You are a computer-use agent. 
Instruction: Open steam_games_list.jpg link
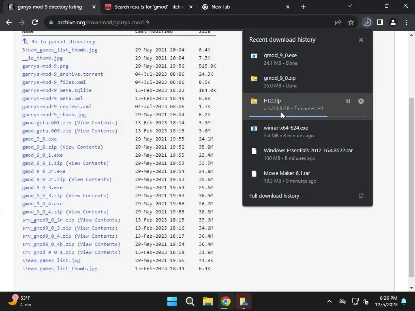tap(51, 260)
